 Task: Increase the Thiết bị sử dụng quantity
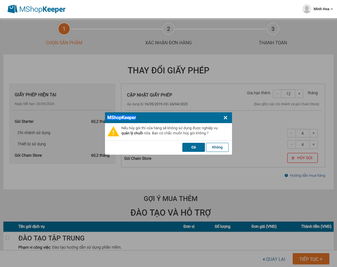click(313, 145)
